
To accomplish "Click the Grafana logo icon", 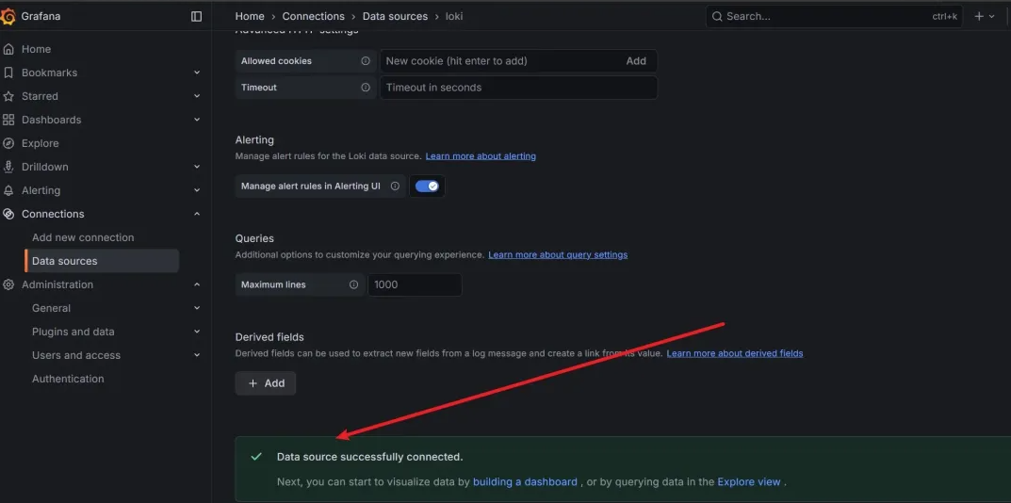I will (8, 17).
